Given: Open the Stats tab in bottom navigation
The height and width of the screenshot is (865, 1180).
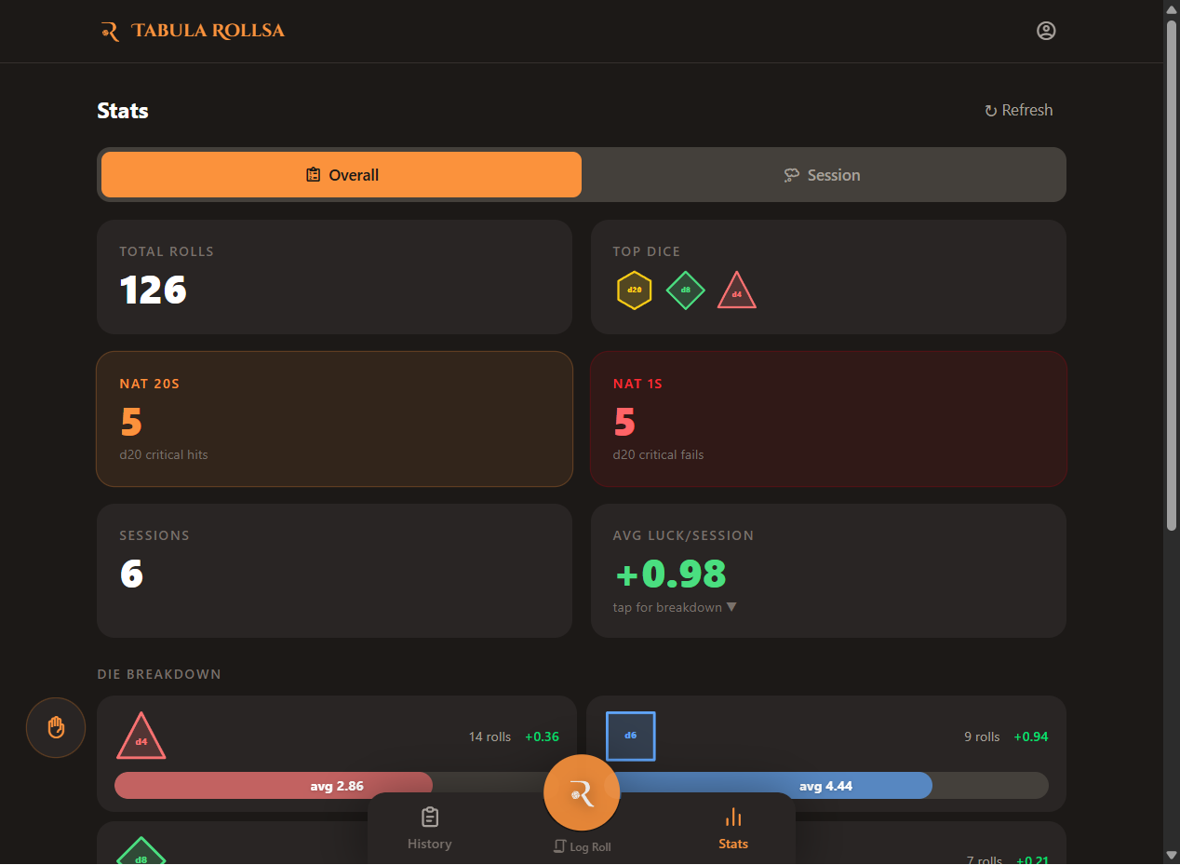Looking at the screenshot, I should coord(733,829).
